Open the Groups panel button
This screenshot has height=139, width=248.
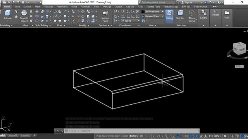click(215, 13)
